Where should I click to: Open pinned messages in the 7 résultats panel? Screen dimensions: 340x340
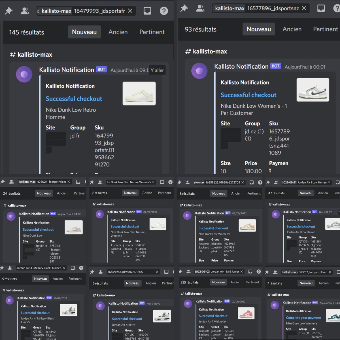point(267,272)
